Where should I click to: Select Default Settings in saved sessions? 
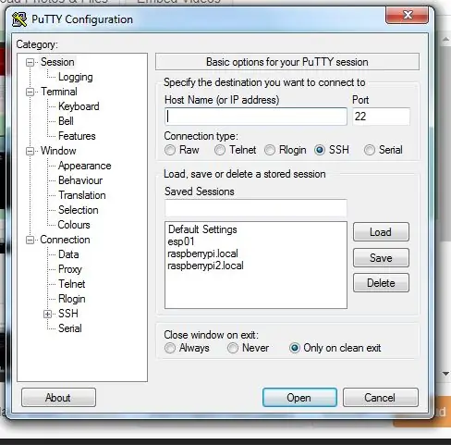[202, 229]
